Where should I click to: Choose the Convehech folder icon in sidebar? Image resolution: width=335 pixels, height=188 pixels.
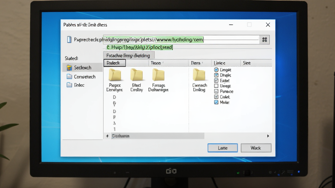69,76
